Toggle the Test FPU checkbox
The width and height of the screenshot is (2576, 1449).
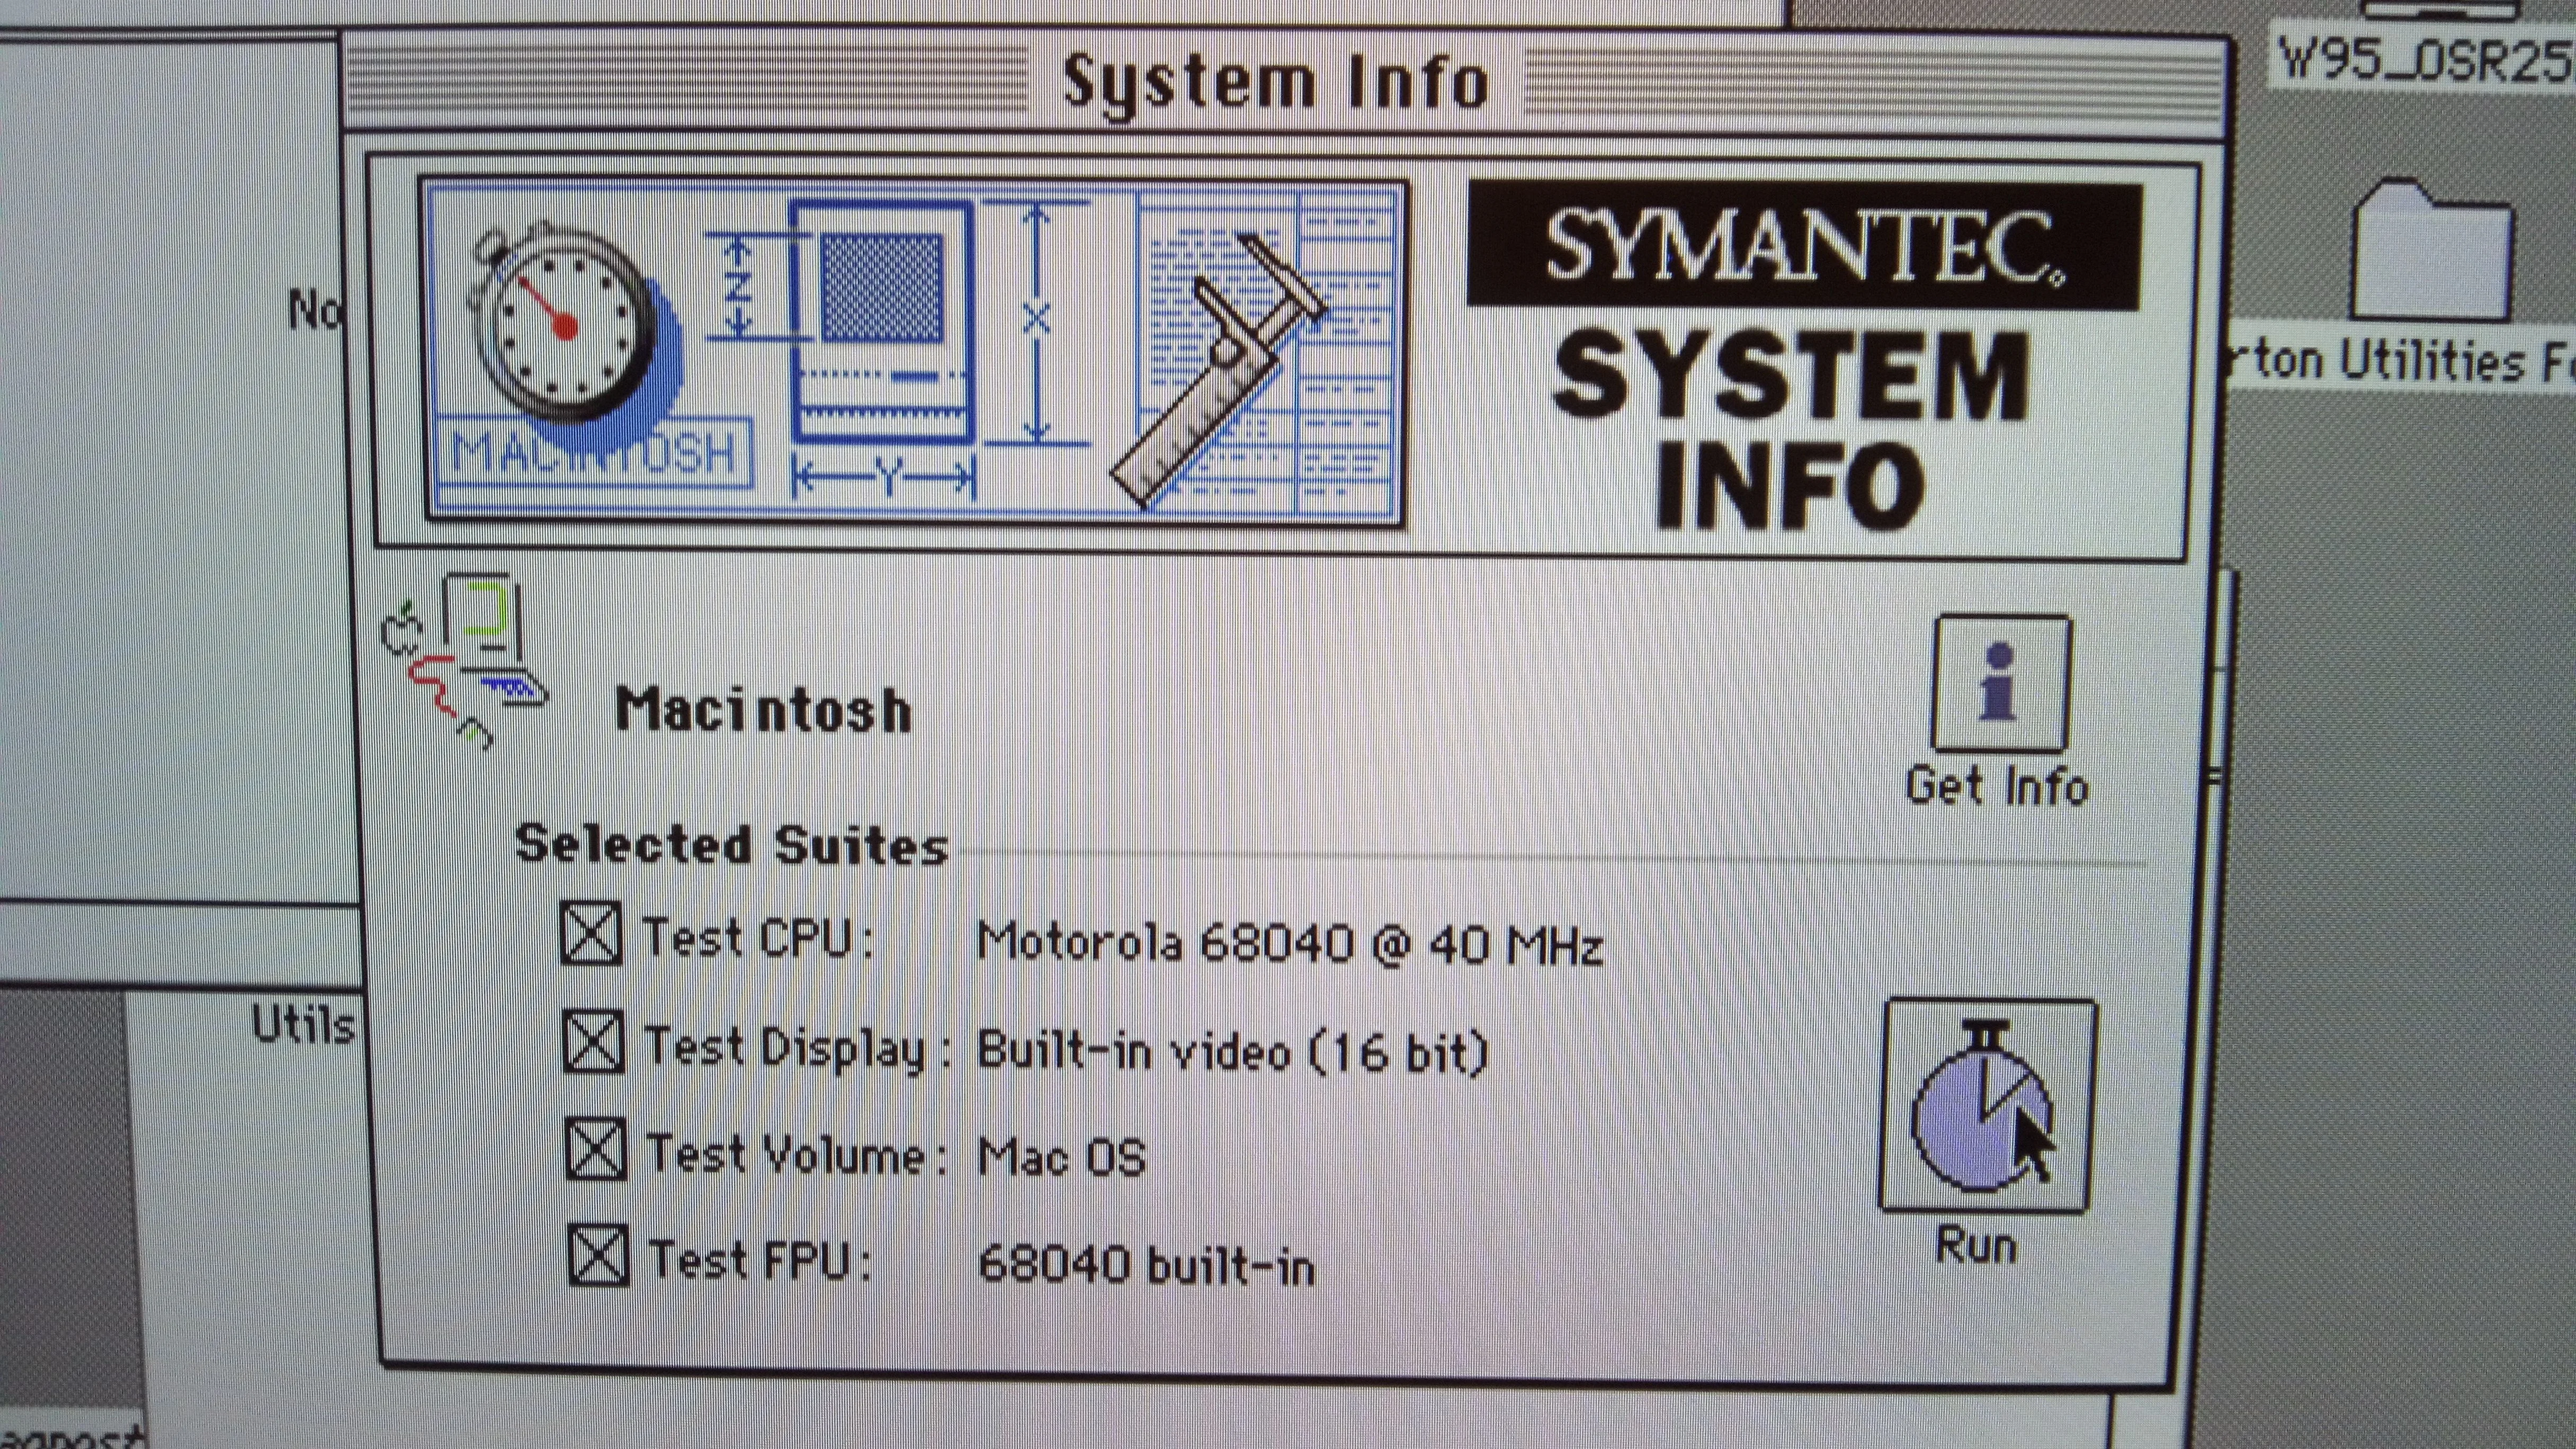click(x=598, y=1255)
